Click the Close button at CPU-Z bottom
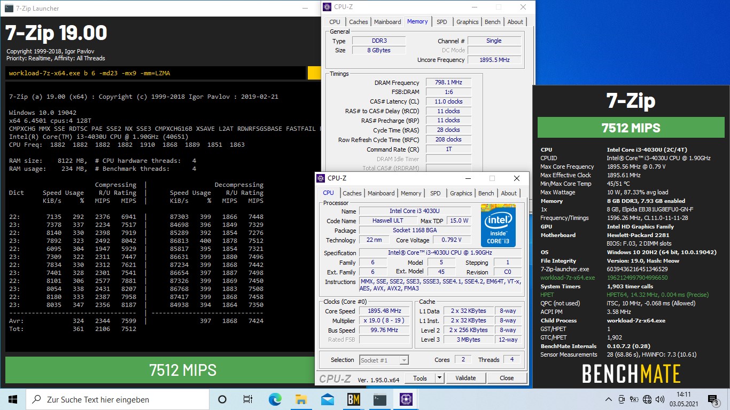730x410 pixels. (507, 378)
